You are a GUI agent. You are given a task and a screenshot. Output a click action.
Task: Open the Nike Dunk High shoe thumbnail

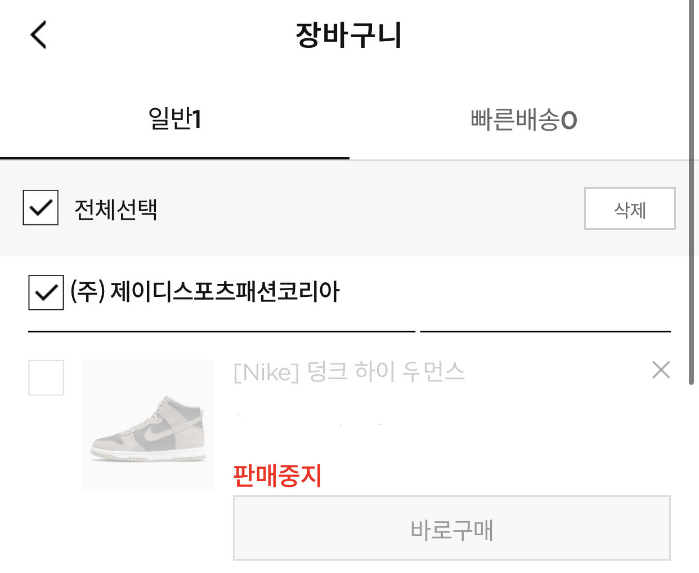pos(148,425)
